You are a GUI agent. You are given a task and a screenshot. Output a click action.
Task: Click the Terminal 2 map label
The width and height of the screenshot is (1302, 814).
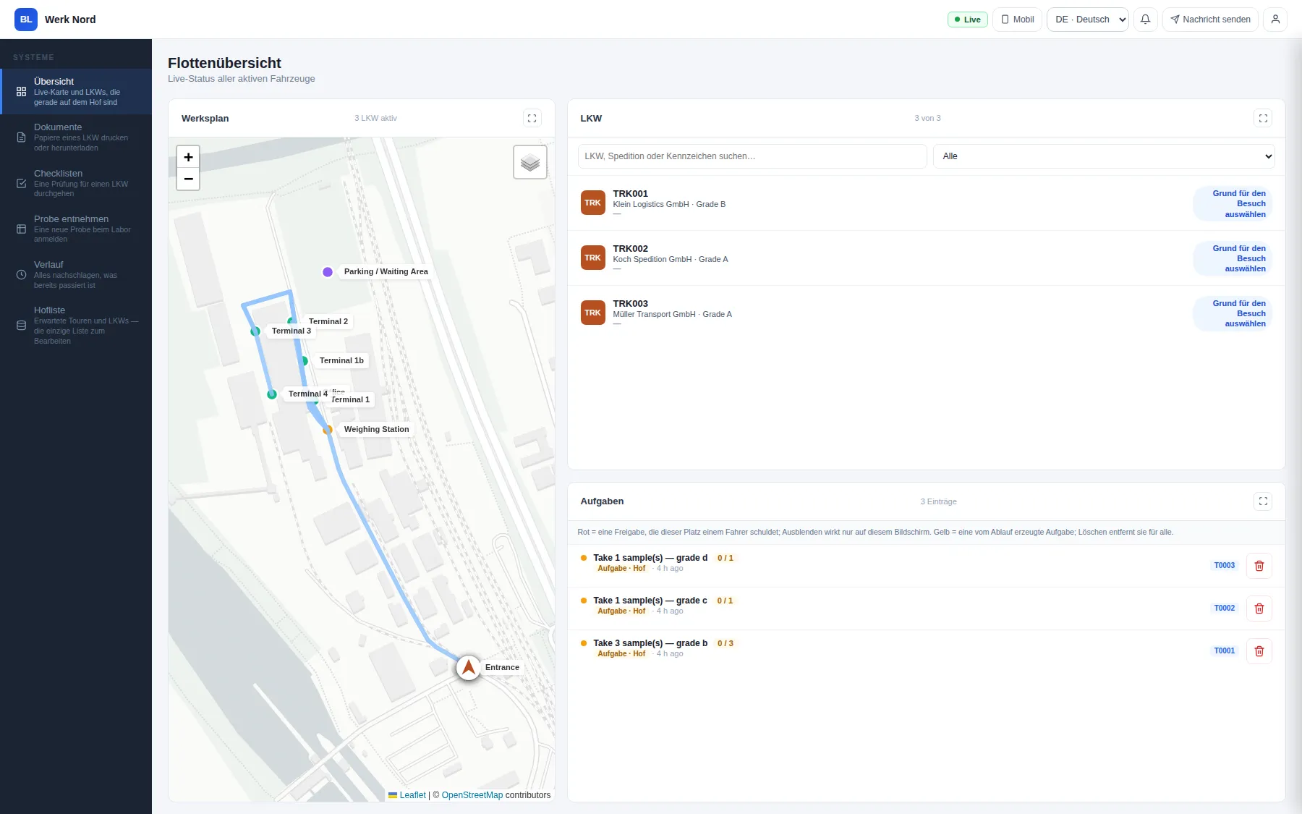(x=328, y=321)
